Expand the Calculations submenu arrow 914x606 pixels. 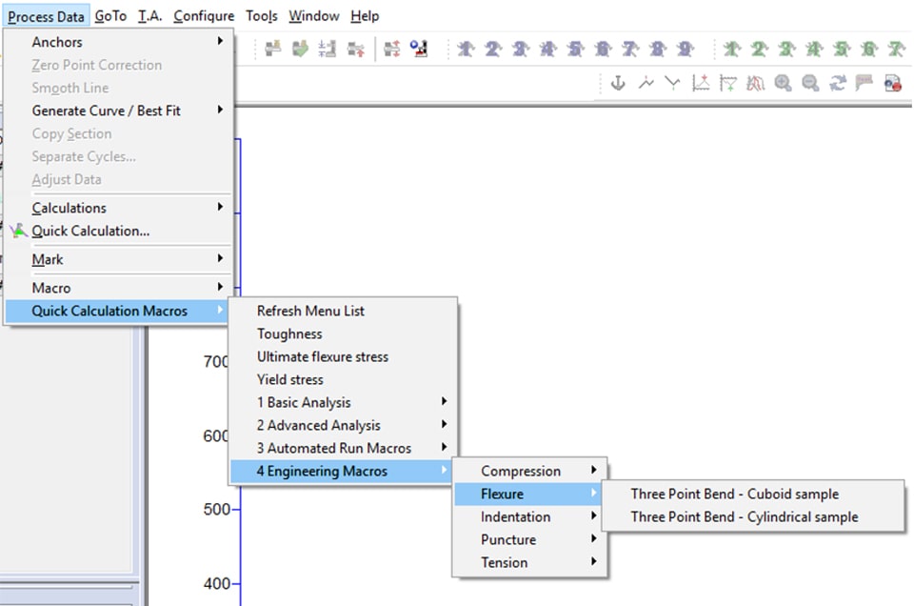point(219,208)
